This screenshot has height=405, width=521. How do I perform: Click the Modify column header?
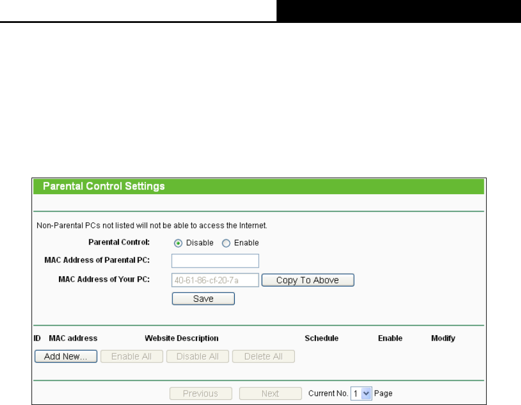[443, 338]
